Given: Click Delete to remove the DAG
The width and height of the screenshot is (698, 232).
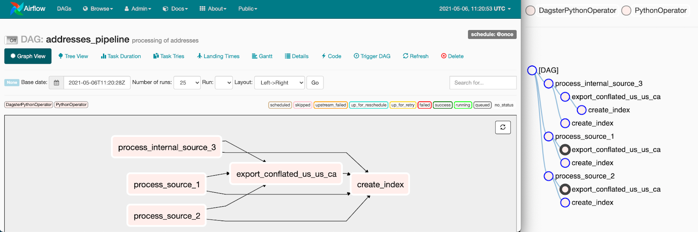Looking at the screenshot, I should coord(452,56).
